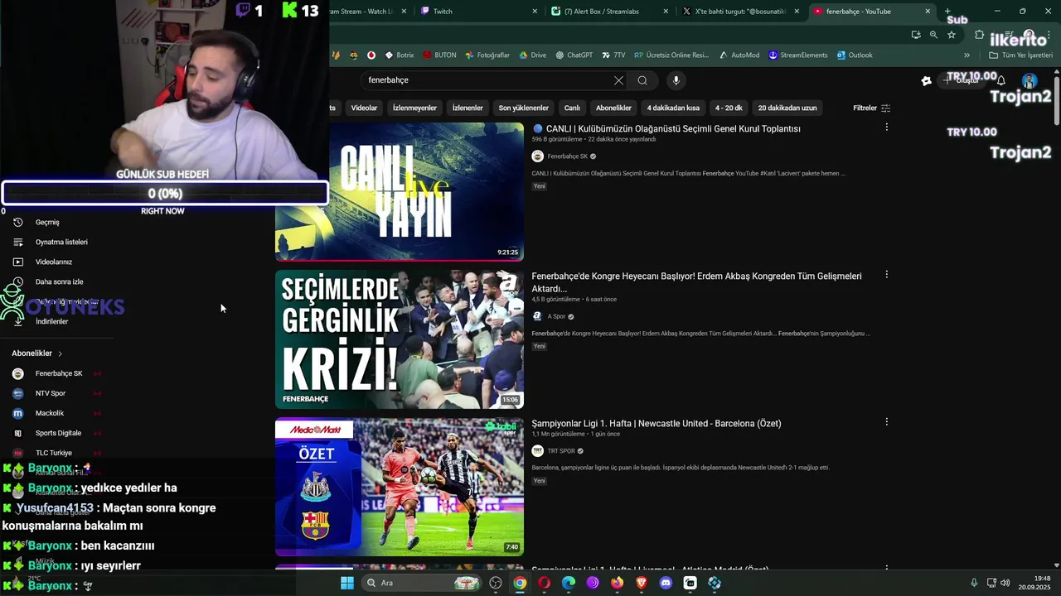
Task: Open the browser extensions puzzle icon
Action: [979, 35]
